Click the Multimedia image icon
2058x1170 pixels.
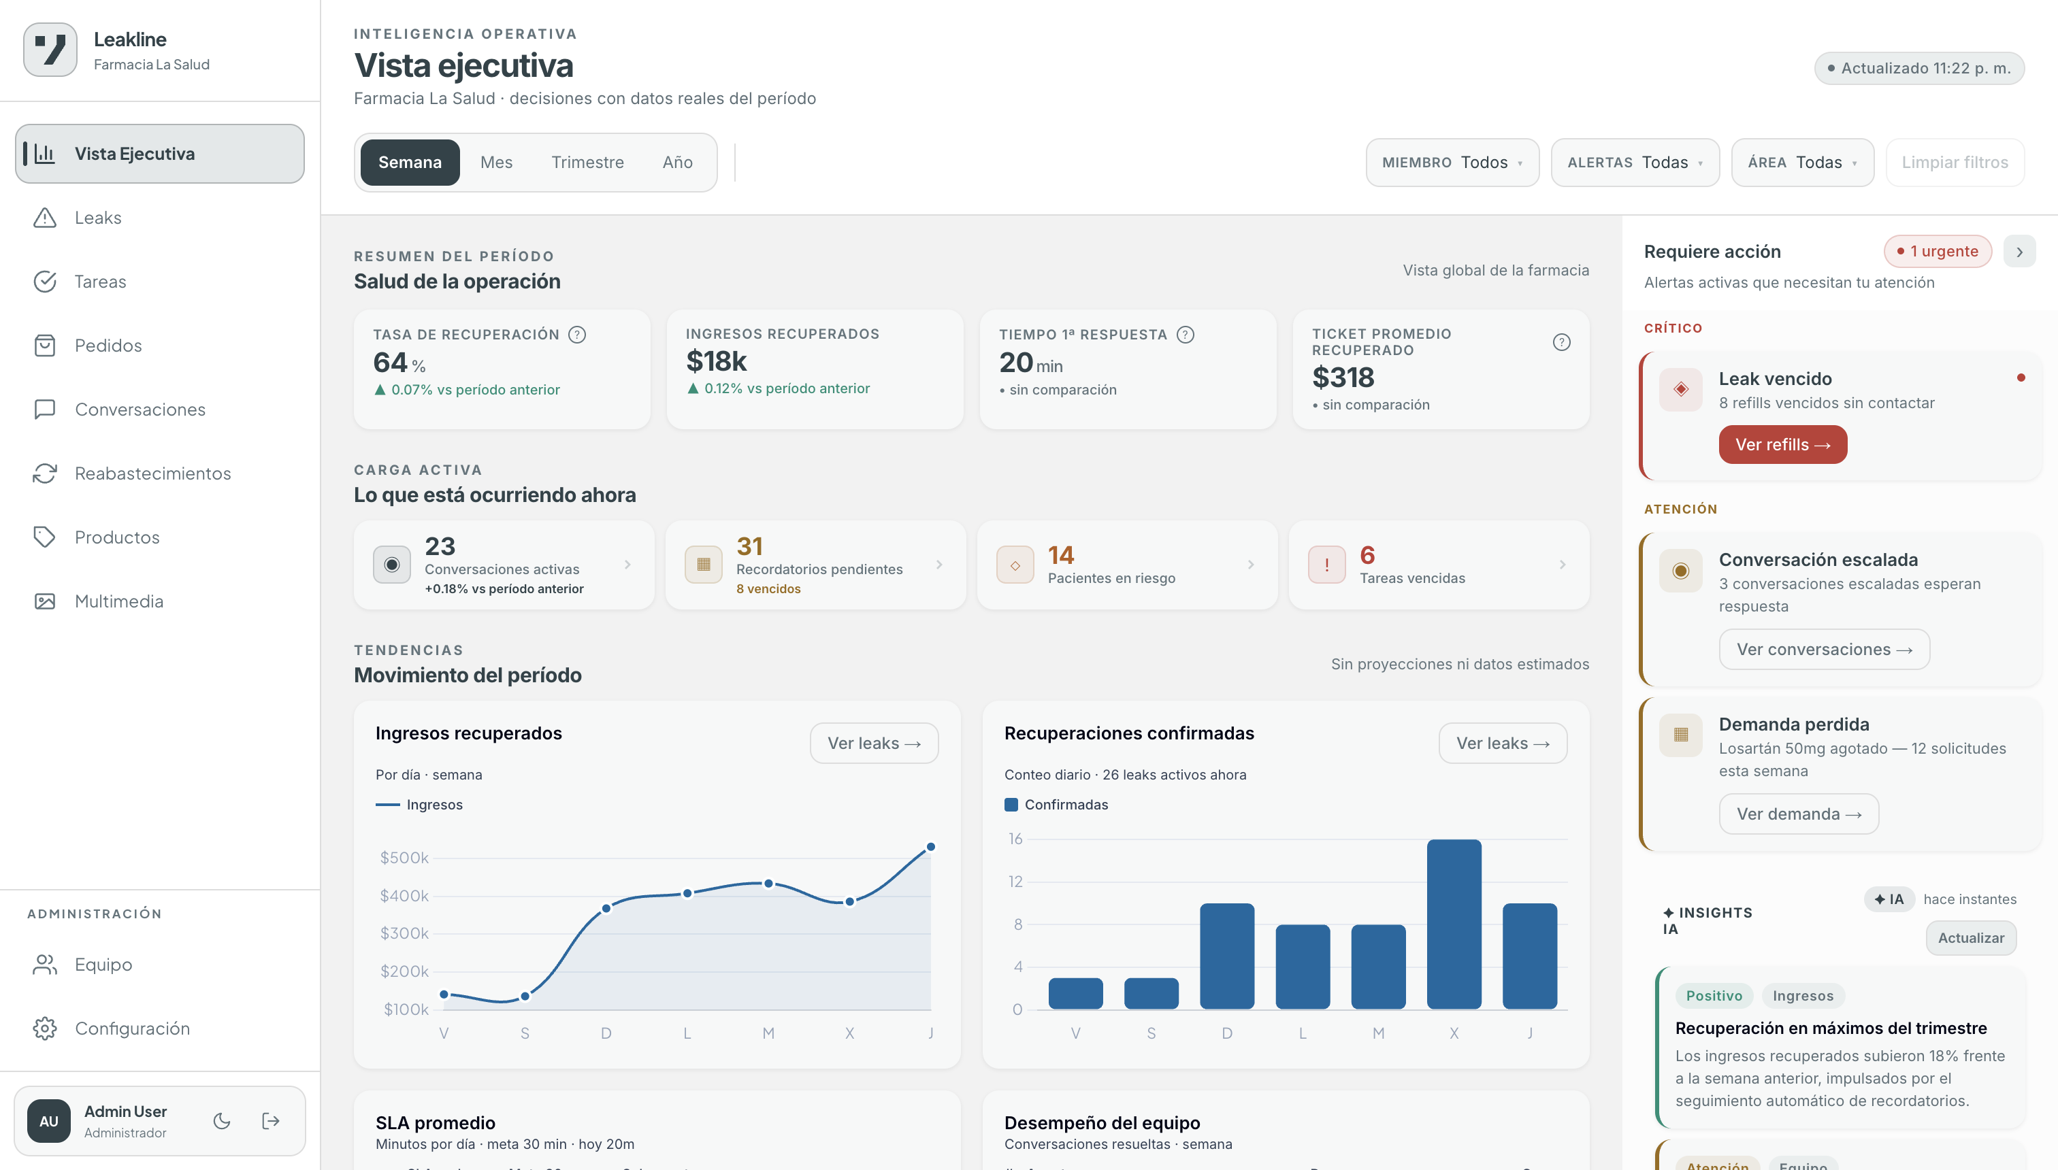[x=45, y=601]
